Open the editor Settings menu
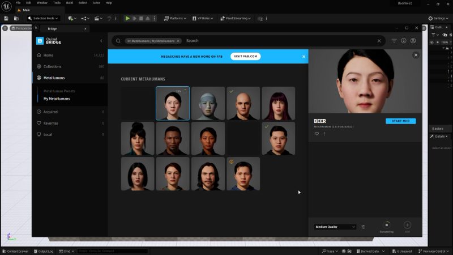The height and width of the screenshot is (255, 453). pos(438,19)
